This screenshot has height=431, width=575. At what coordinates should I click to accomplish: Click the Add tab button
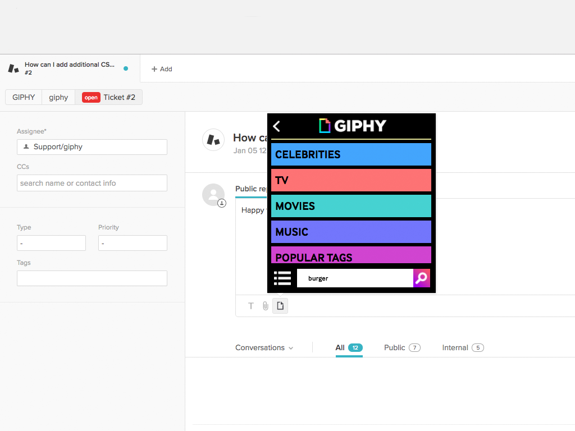[x=162, y=69]
